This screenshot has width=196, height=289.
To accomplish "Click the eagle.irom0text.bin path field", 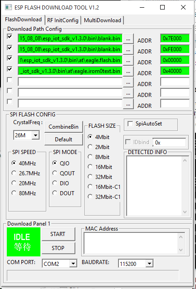I will [x=70, y=71].
